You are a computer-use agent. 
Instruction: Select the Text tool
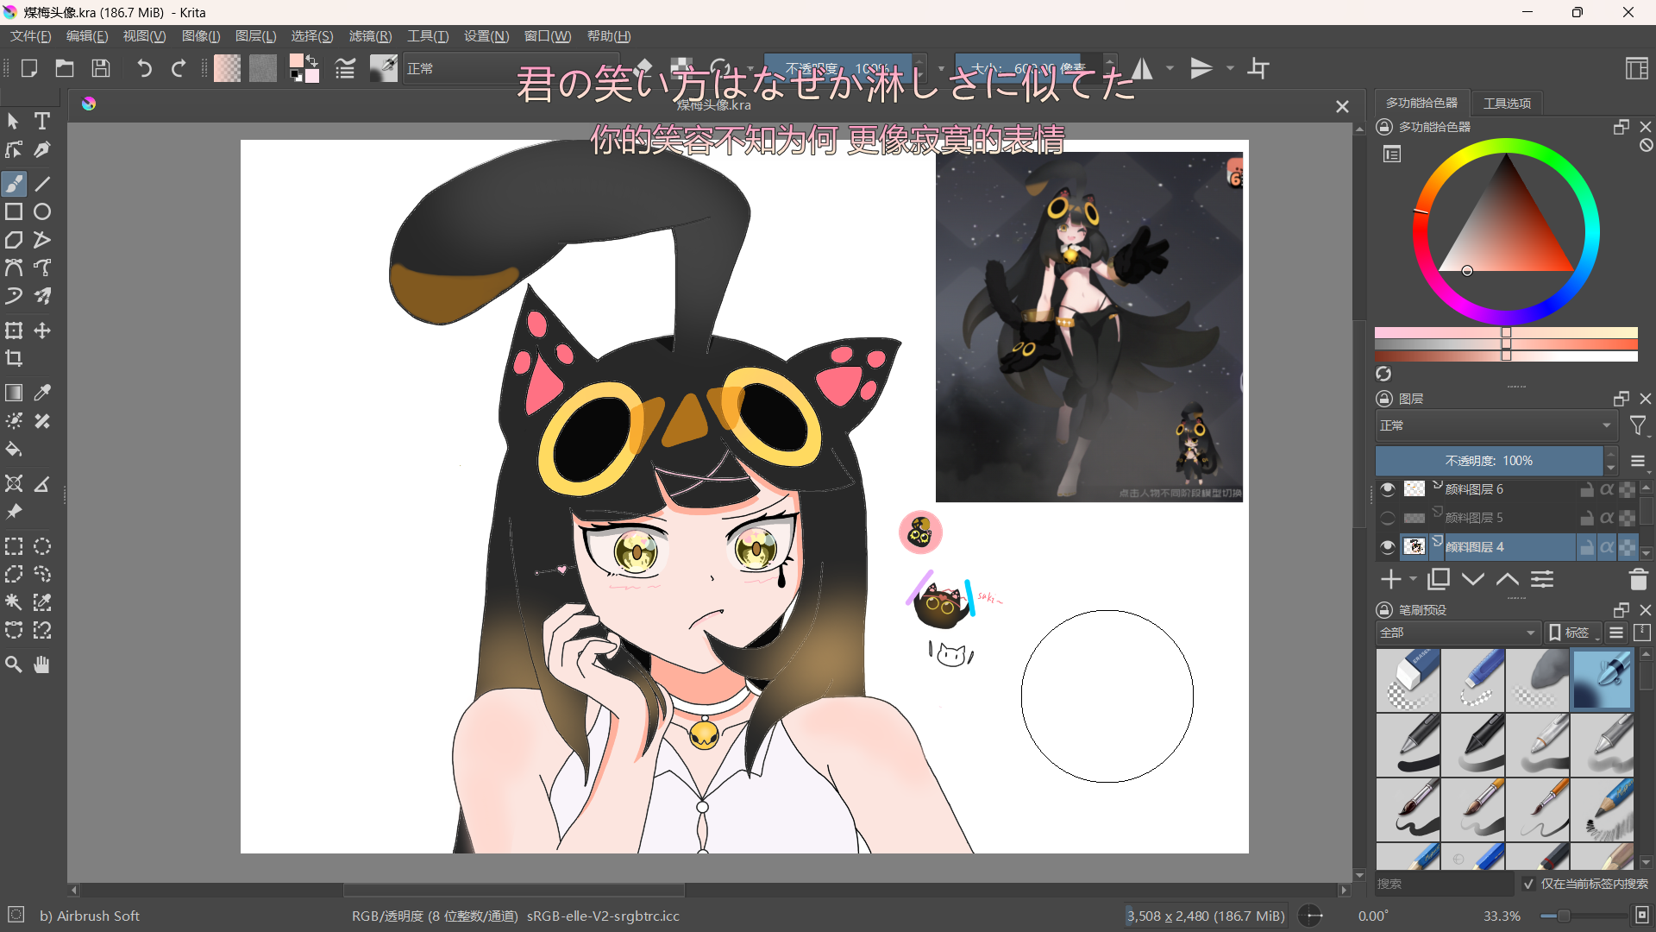(42, 122)
